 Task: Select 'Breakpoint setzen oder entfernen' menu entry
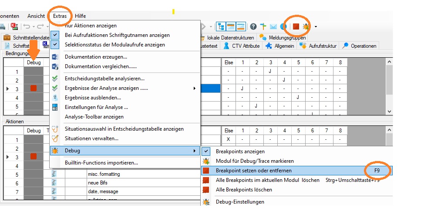click(x=254, y=171)
